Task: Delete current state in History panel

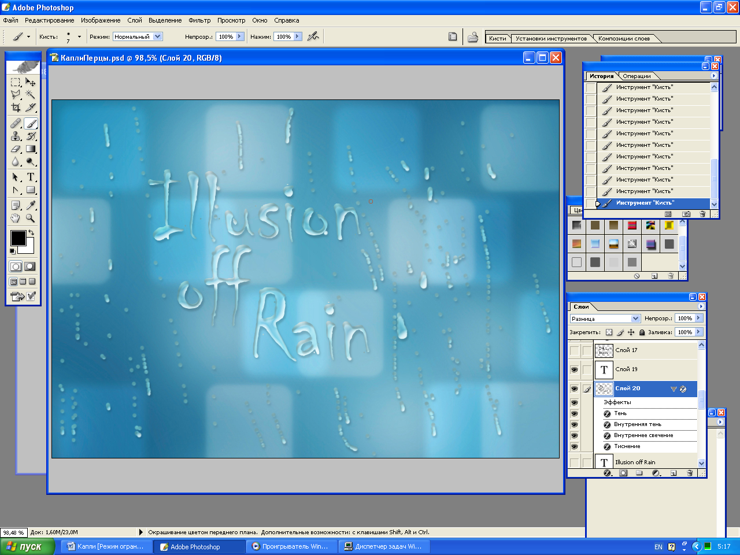Action: (x=702, y=214)
